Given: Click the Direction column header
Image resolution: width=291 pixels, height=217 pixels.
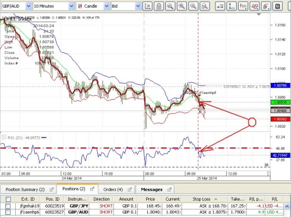Looking at the screenshot, I should click(101, 199).
